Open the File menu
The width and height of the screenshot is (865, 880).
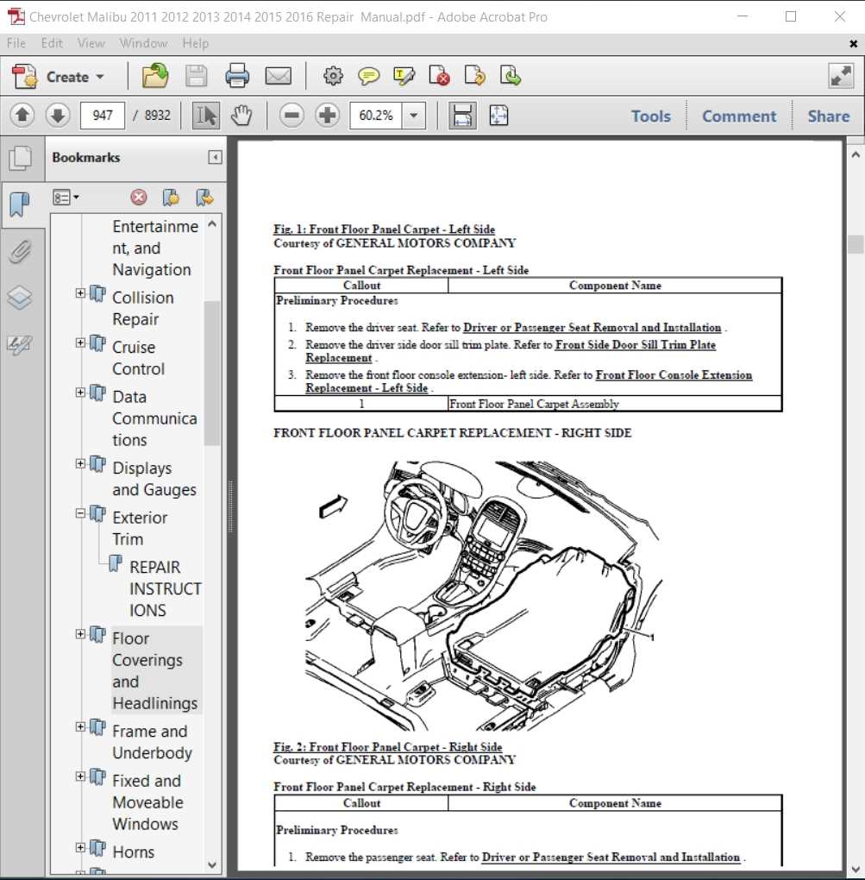coord(16,43)
